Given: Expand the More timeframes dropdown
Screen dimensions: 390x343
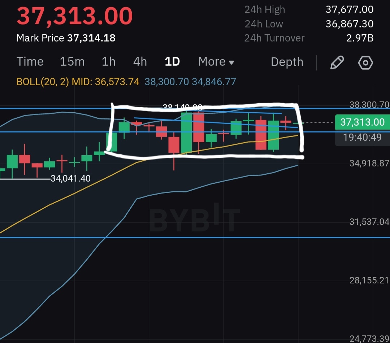Looking at the screenshot, I should (x=216, y=62).
